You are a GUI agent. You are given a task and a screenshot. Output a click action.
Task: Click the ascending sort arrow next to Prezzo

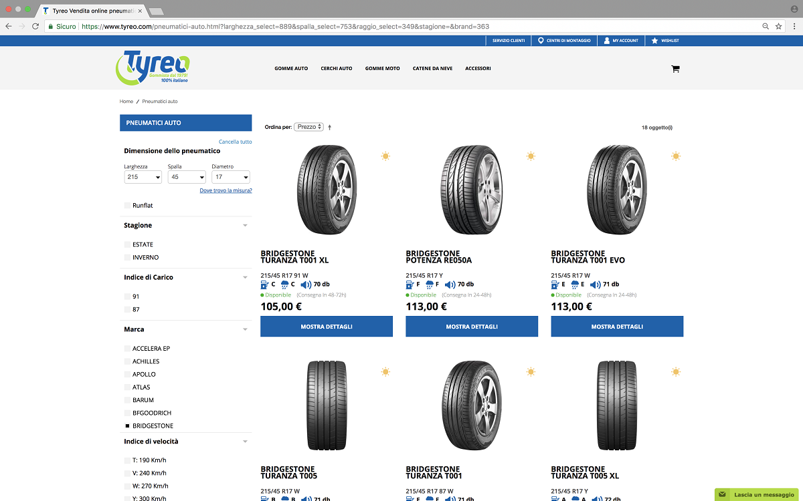(x=329, y=127)
